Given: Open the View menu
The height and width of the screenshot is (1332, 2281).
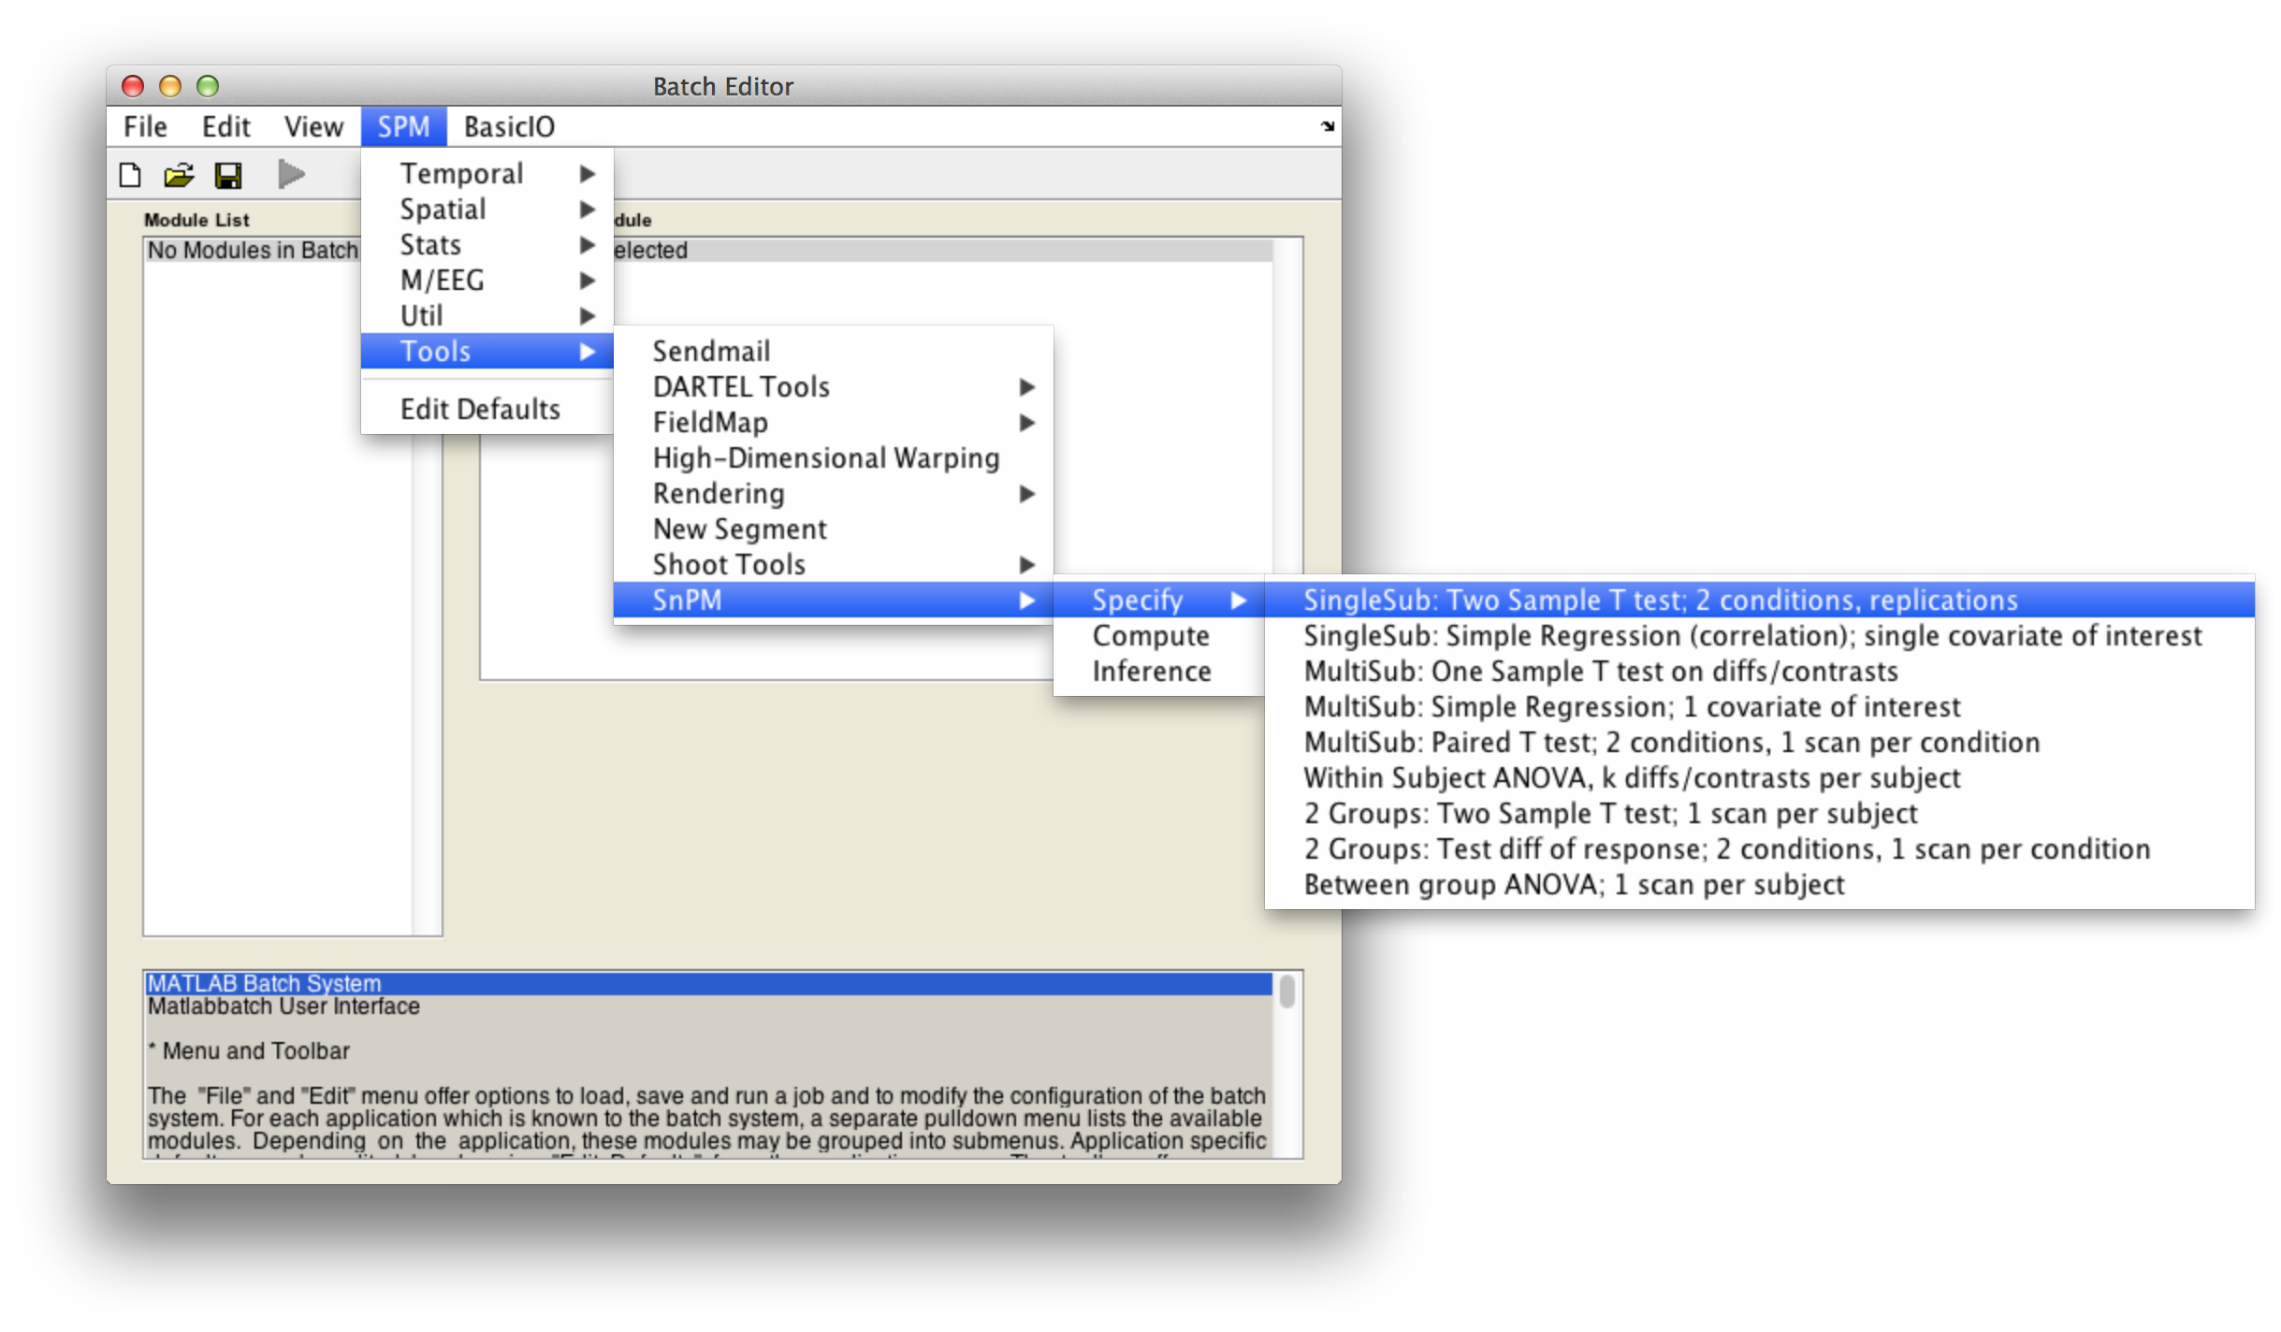Looking at the screenshot, I should [x=313, y=126].
